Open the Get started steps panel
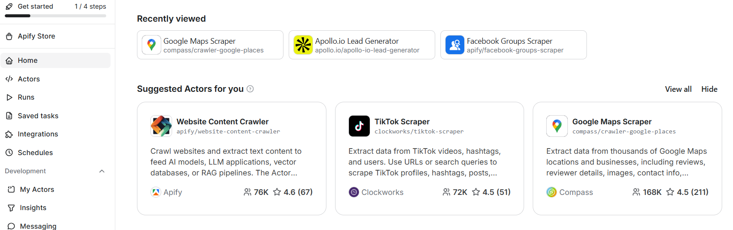 pyautogui.click(x=36, y=6)
